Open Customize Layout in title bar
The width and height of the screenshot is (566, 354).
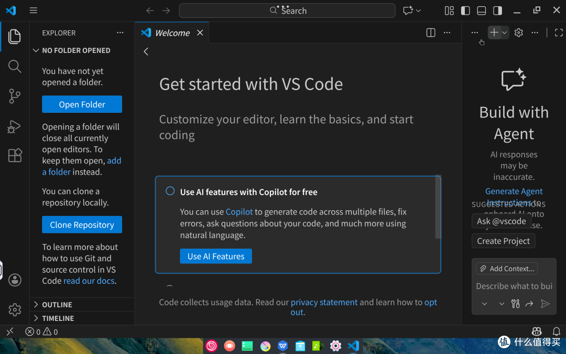pos(449,10)
